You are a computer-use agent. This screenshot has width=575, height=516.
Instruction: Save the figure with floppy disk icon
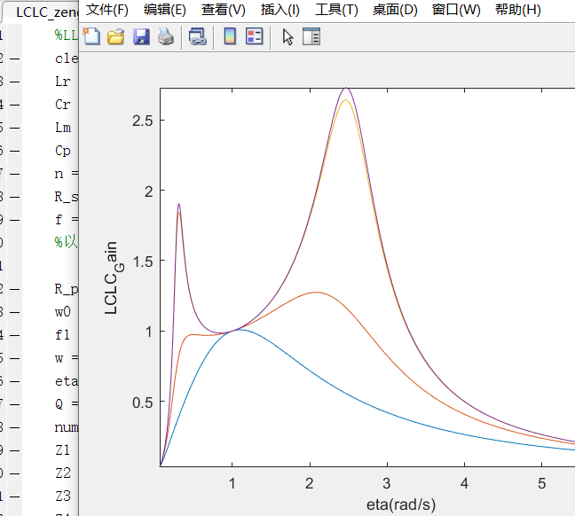[x=140, y=37]
